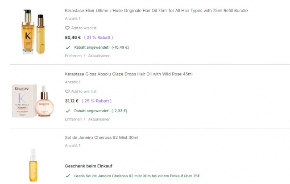The width and height of the screenshot is (290, 184).
Task: Add Gloss Absolu Glaze Drops to wishlist
Action: point(84,92)
